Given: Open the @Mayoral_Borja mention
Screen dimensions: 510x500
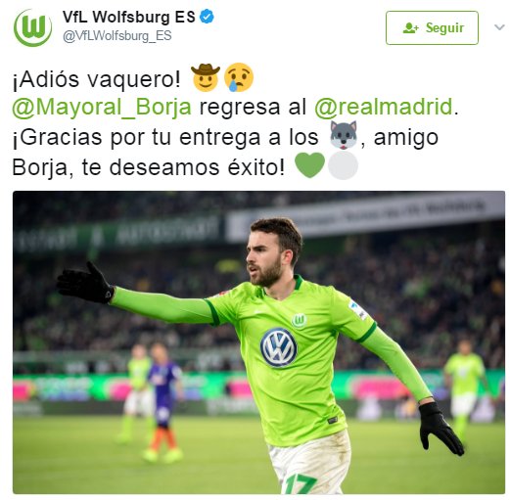Looking at the screenshot, I should pos(102,107).
